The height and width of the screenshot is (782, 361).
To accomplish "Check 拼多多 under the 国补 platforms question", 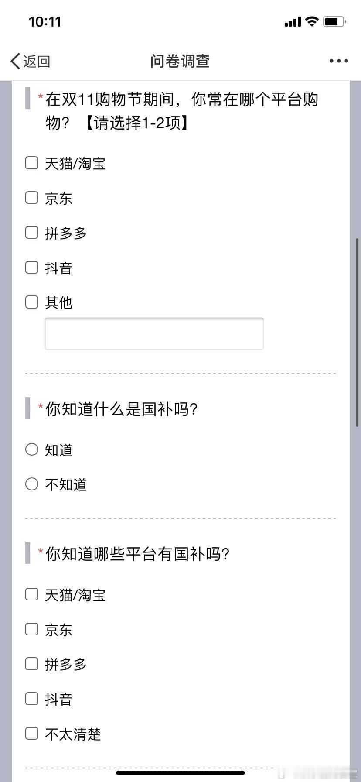I will (32, 663).
